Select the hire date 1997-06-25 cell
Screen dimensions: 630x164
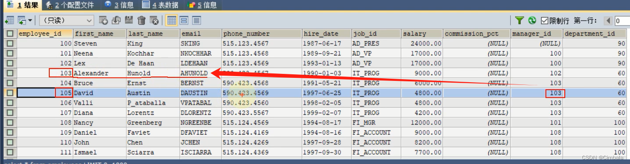pos(326,93)
